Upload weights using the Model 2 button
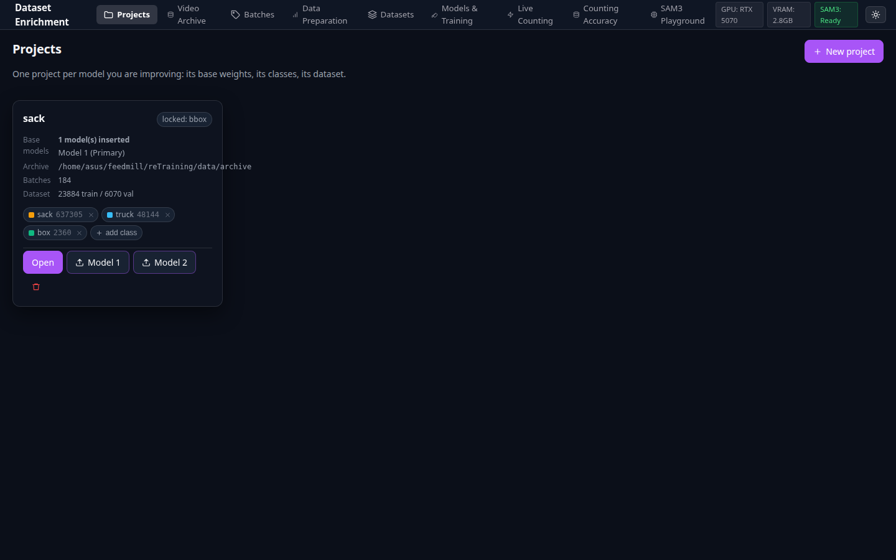896x560 pixels. click(164, 263)
